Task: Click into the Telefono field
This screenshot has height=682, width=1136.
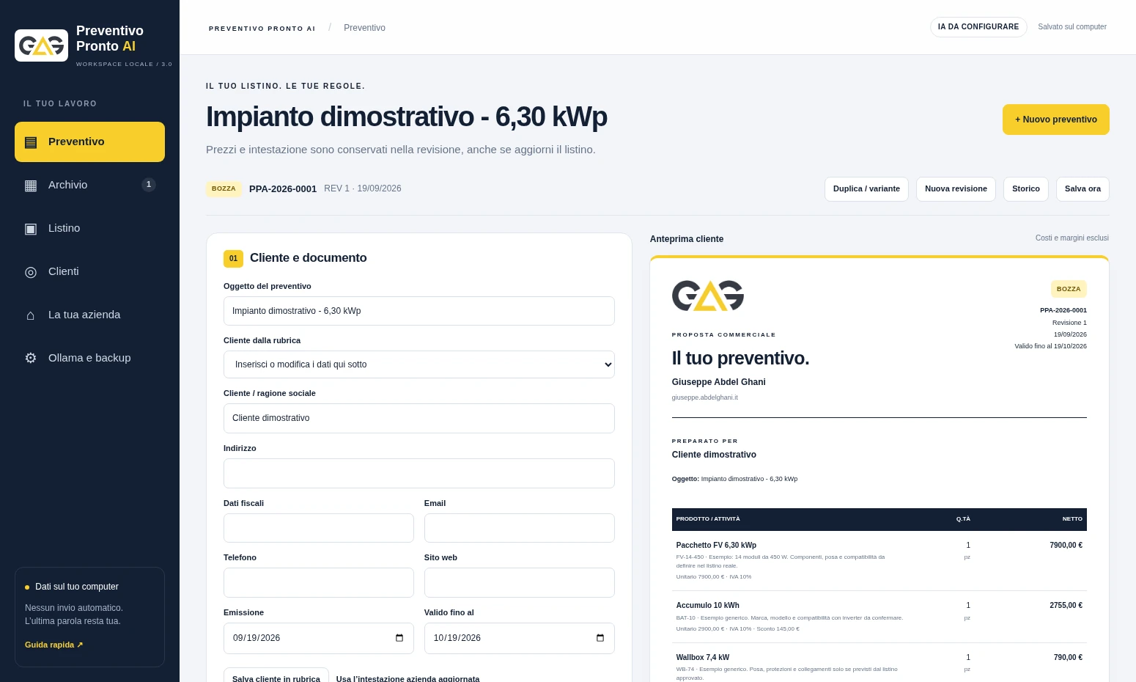Action: (x=319, y=583)
